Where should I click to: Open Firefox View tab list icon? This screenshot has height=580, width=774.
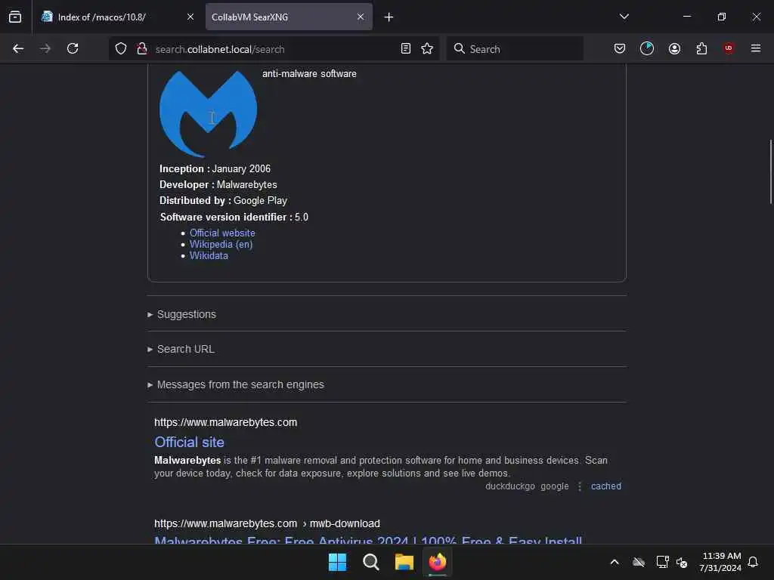click(15, 17)
